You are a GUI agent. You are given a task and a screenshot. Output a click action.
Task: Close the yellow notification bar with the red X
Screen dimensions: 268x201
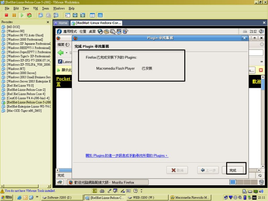[x=261, y=70]
